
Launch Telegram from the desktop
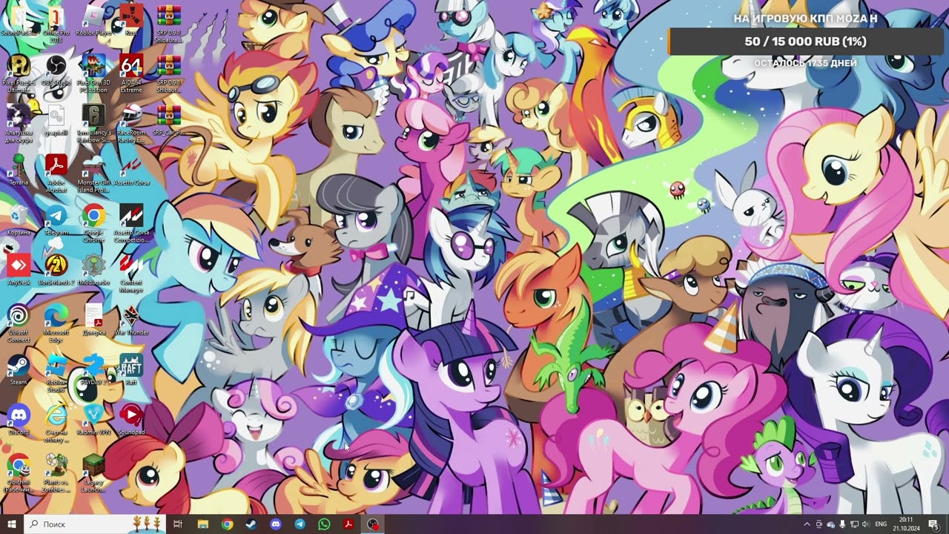click(x=56, y=220)
